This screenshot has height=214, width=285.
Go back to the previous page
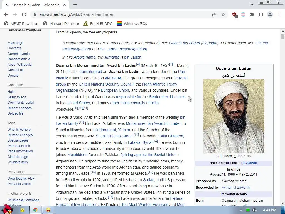(x=6, y=14)
